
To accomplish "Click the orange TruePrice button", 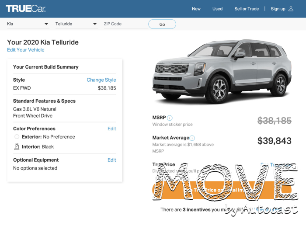I will (x=222, y=190).
